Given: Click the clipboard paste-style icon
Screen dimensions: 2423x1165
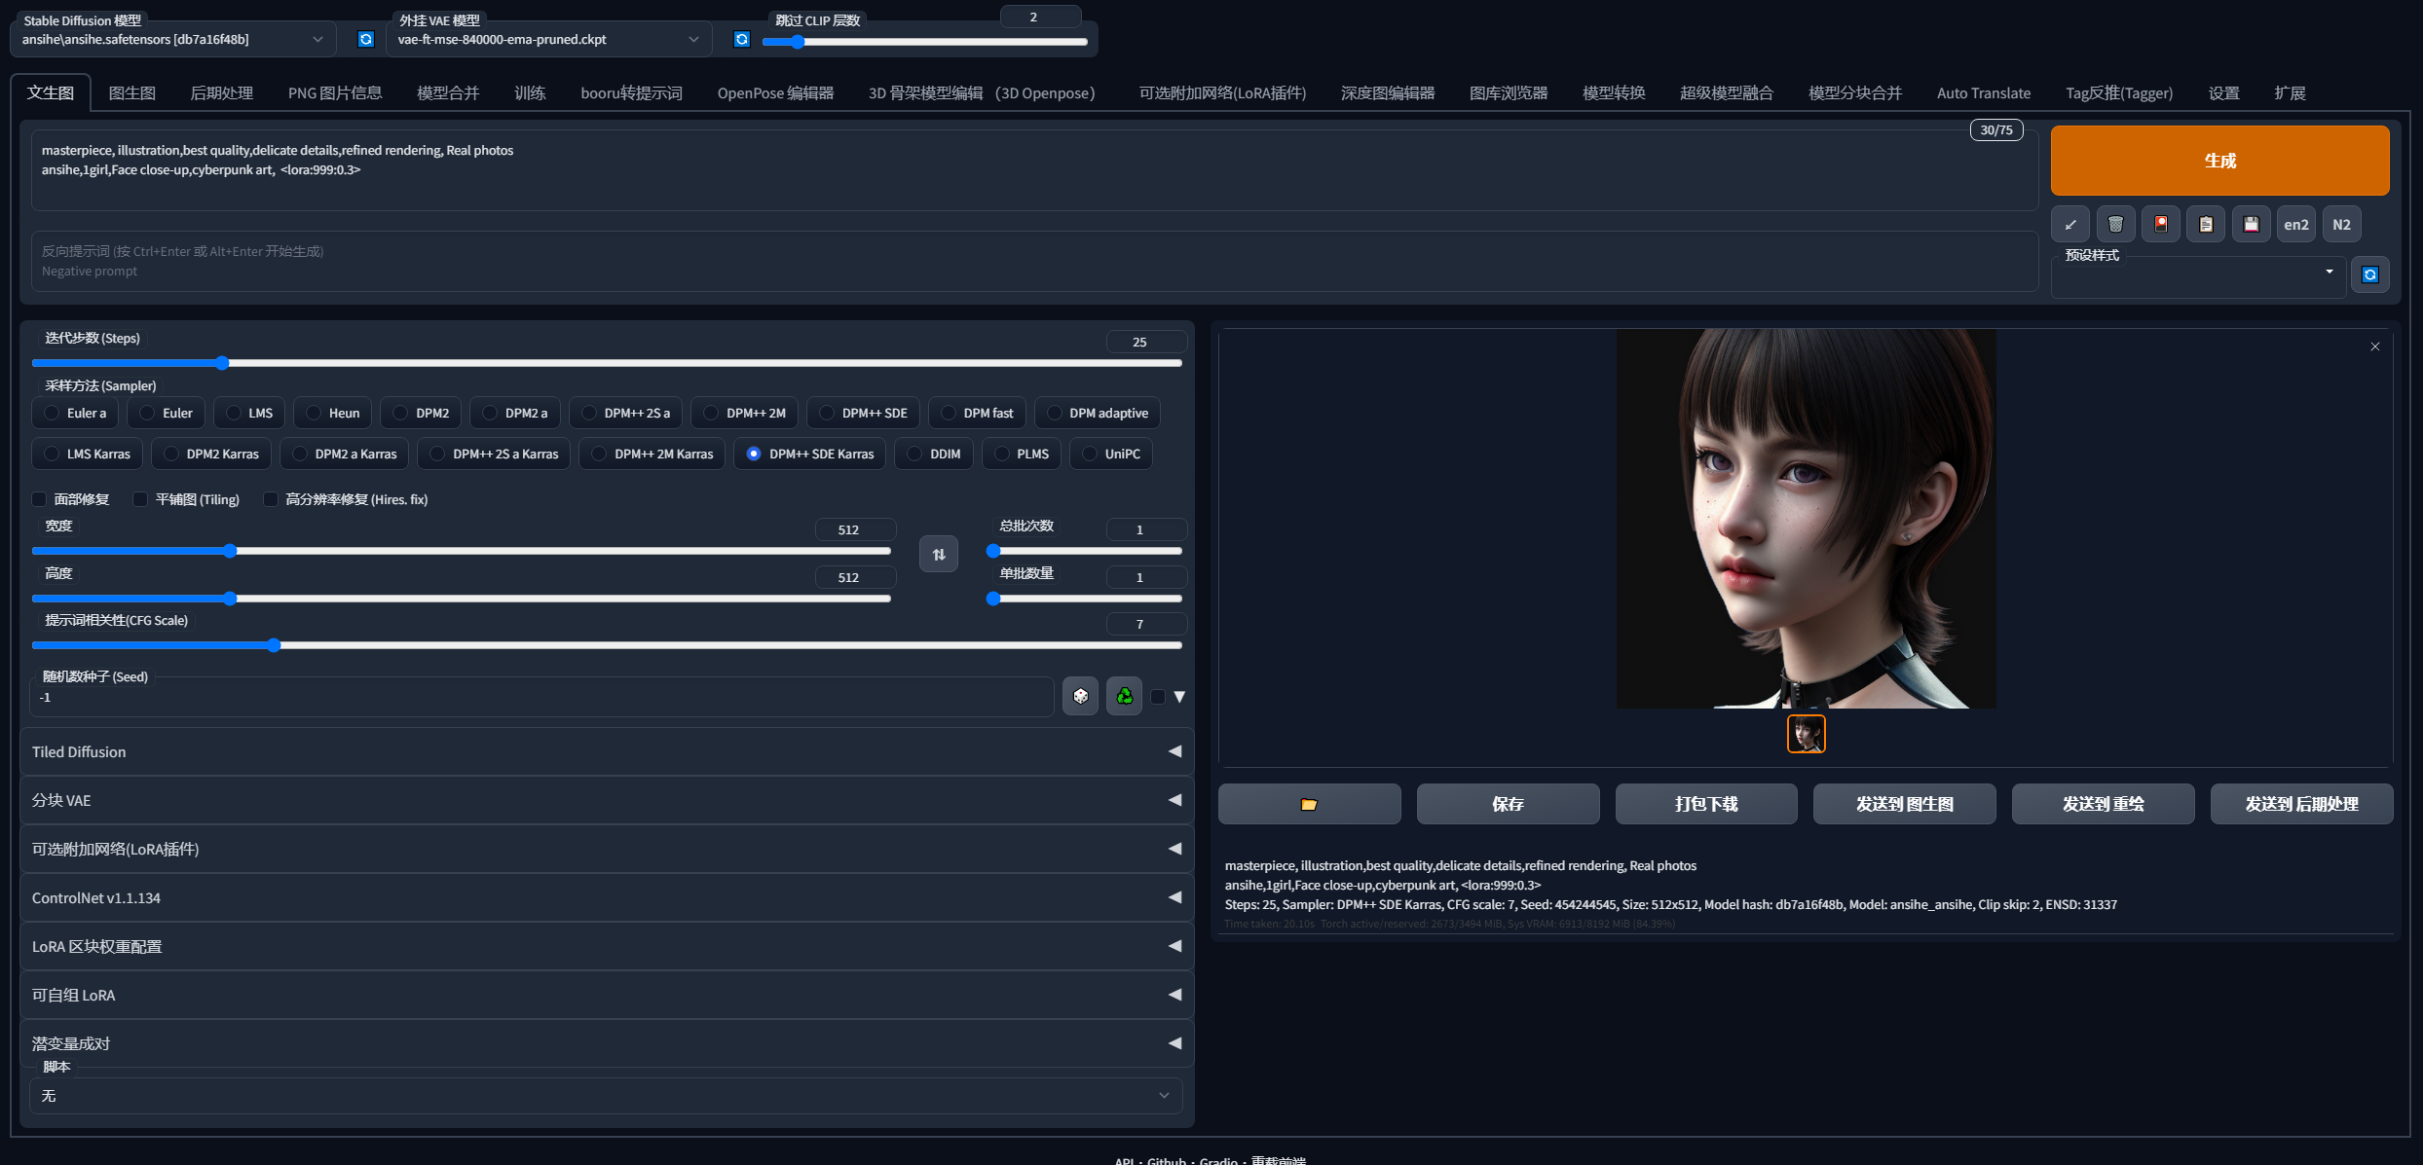Looking at the screenshot, I should 2206,225.
